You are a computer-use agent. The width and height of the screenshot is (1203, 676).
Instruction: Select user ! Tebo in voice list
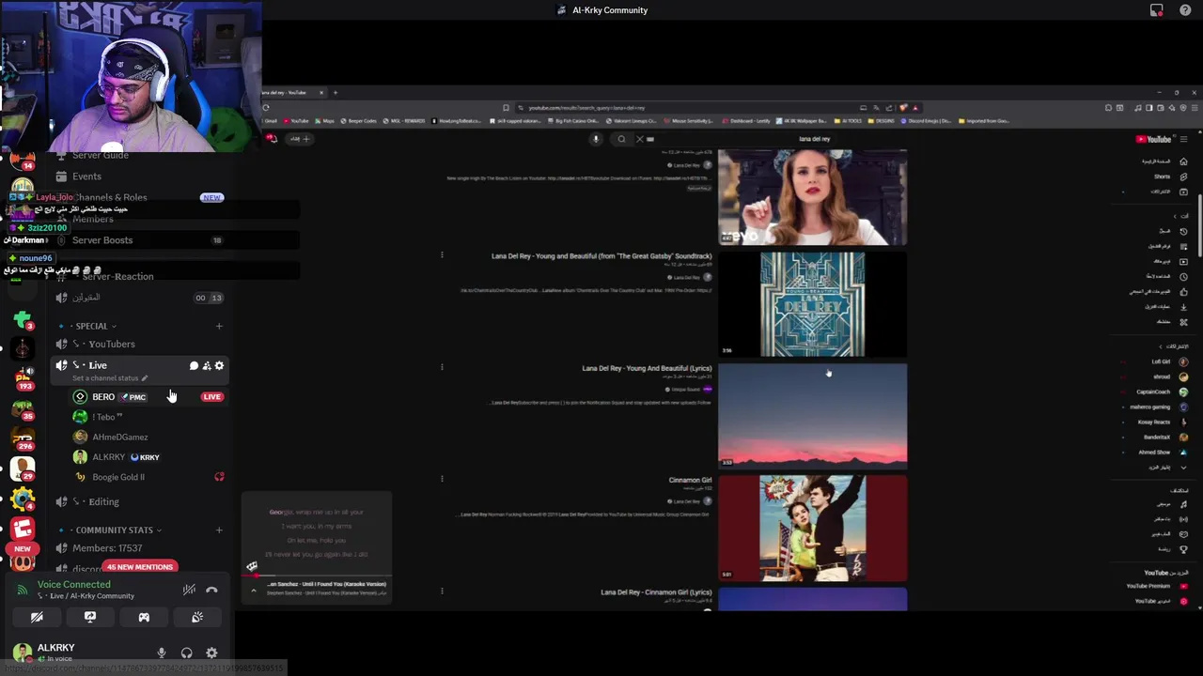coord(107,417)
